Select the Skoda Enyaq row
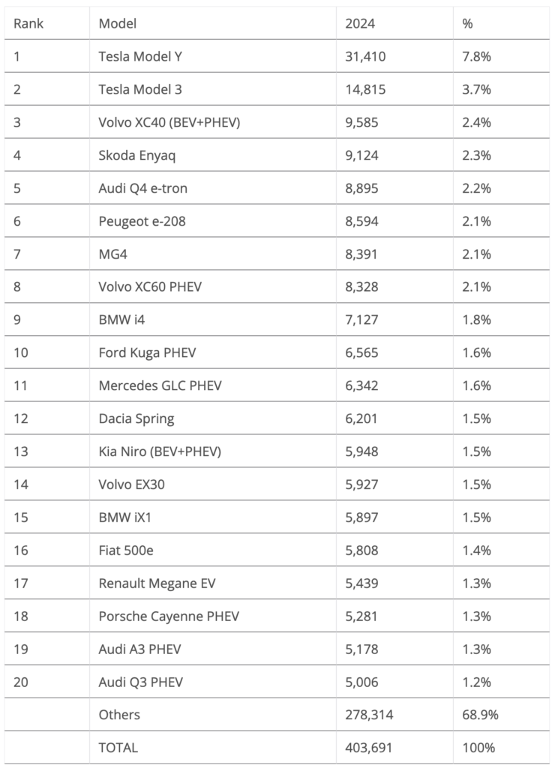Viewport: 555px width, 768px height. pyautogui.click(x=277, y=154)
